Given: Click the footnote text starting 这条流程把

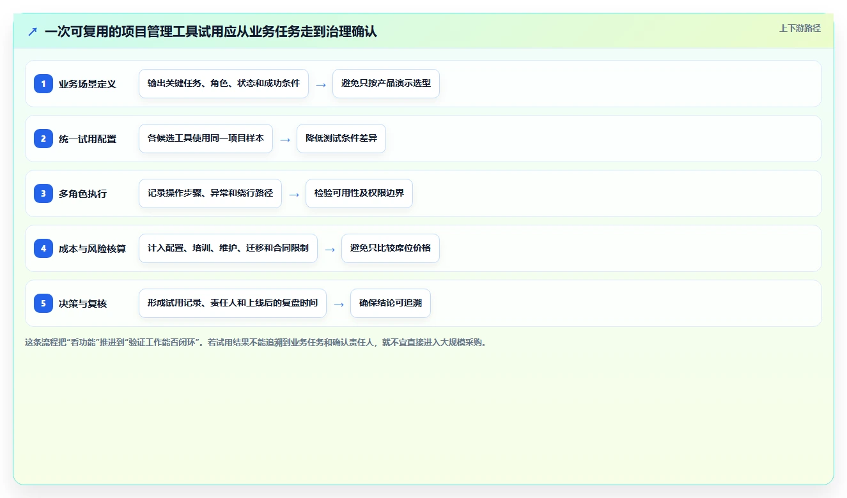Looking at the screenshot, I should click(257, 342).
